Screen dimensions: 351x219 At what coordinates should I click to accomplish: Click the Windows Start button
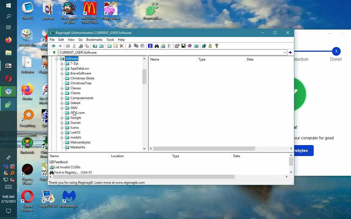pyautogui.click(x=9, y=5)
